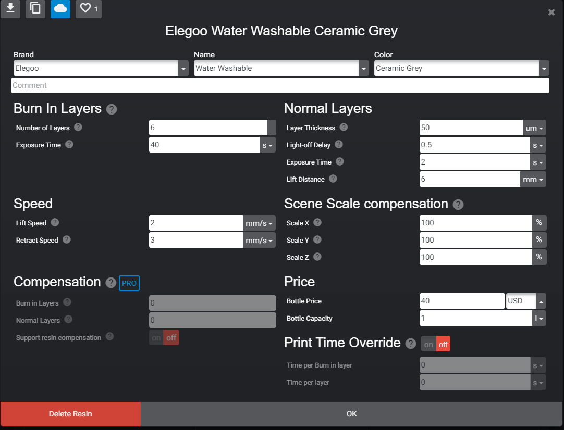Click the PRO badge next to Compensation

129,283
